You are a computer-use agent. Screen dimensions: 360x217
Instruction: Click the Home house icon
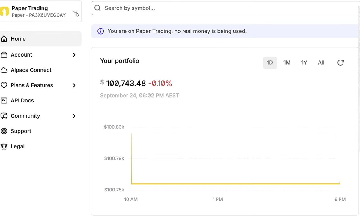4,39
